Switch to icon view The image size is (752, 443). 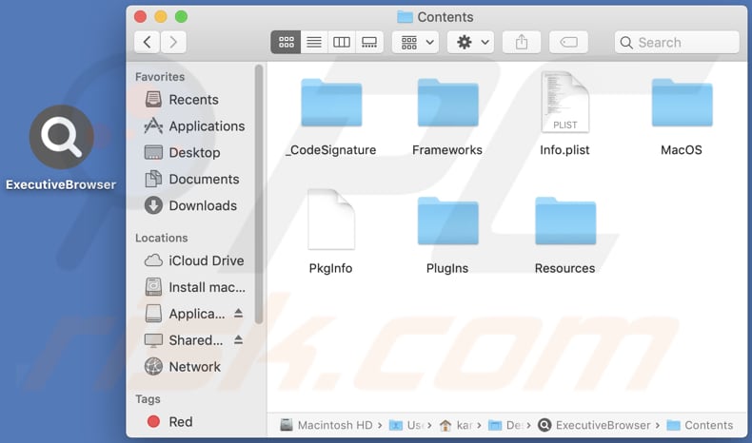(286, 42)
